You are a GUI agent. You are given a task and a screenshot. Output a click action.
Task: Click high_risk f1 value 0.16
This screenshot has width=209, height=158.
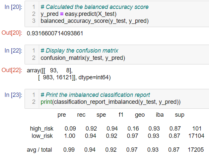tap(133, 129)
